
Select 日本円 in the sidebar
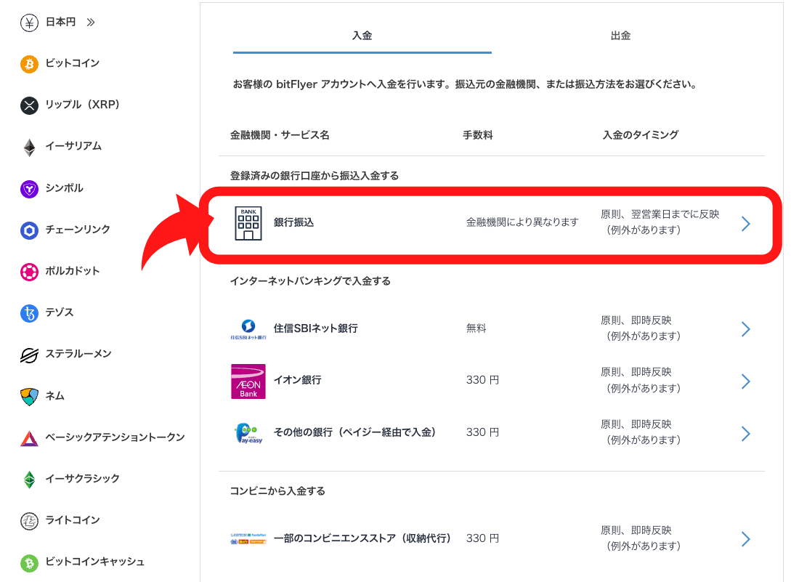(x=60, y=23)
